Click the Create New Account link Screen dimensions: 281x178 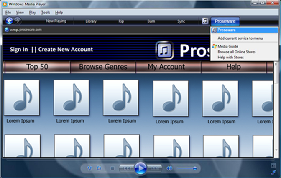click(66, 49)
